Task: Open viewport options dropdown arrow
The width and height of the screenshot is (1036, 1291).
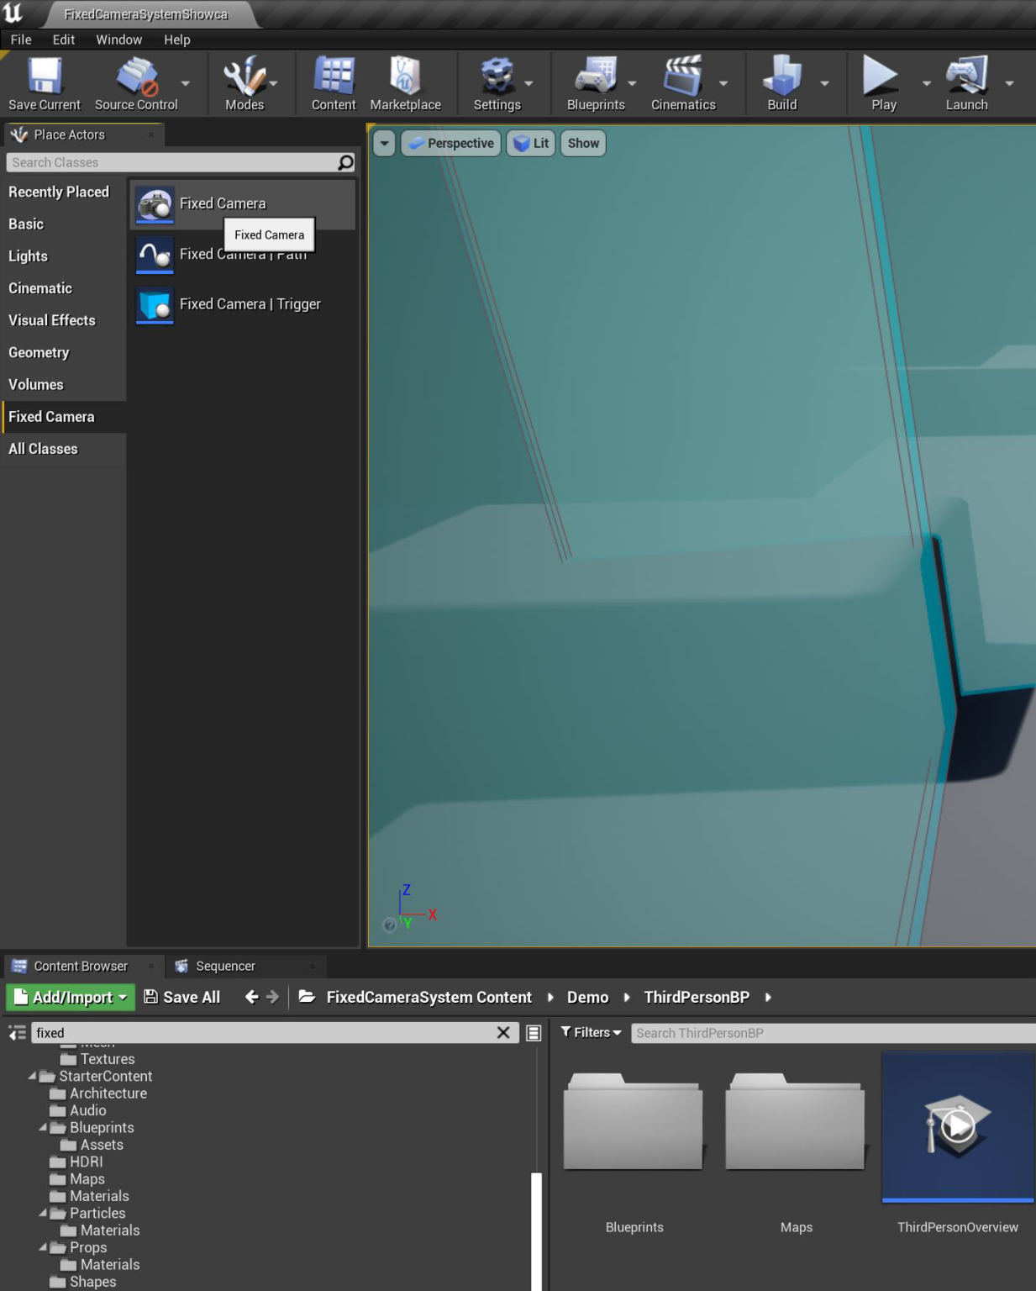Action: 384,144
